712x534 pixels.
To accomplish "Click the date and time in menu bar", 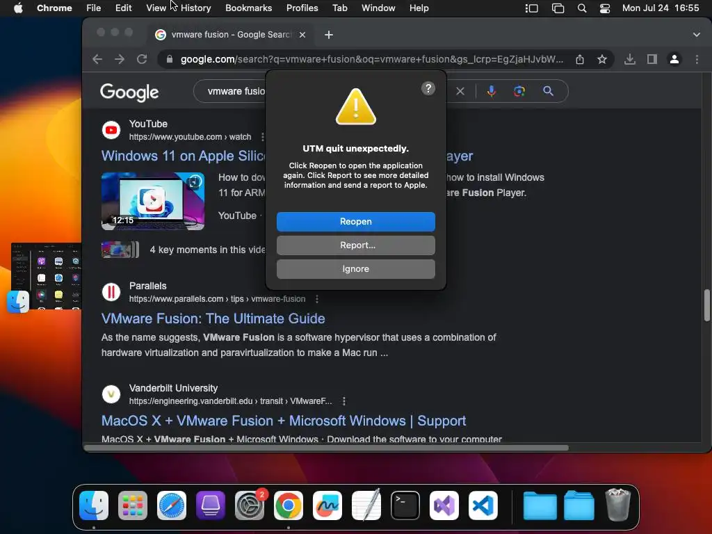I will click(x=661, y=8).
